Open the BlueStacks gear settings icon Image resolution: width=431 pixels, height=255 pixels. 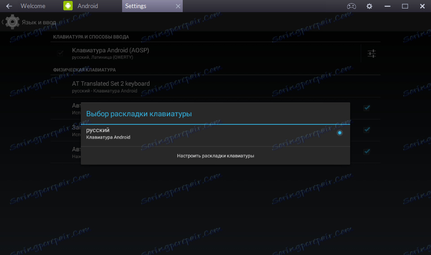point(369,6)
